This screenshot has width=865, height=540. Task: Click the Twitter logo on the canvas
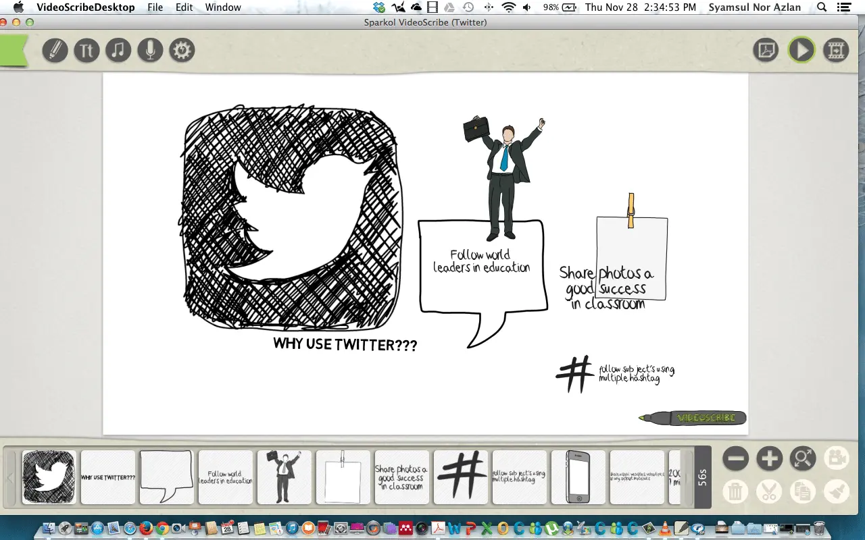pyautogui.click(x=292, y=217)
